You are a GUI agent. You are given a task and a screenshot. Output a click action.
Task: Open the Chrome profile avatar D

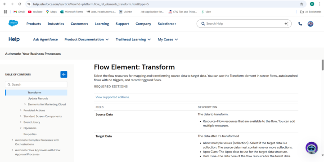312,4
